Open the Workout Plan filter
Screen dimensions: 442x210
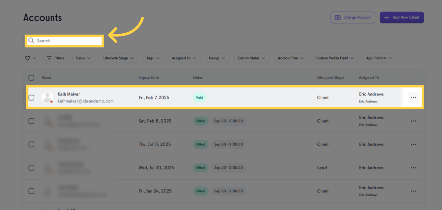tap(291, 58)
